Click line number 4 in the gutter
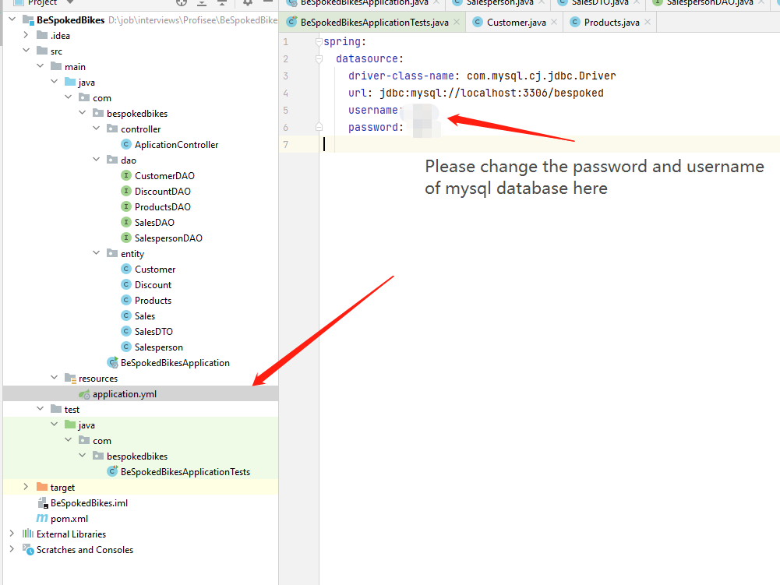Viewport: 780px width, 585px height. [285, 93]
